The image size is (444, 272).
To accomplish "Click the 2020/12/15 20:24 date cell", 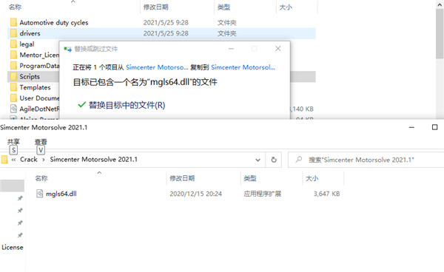I will click(195, 194).
